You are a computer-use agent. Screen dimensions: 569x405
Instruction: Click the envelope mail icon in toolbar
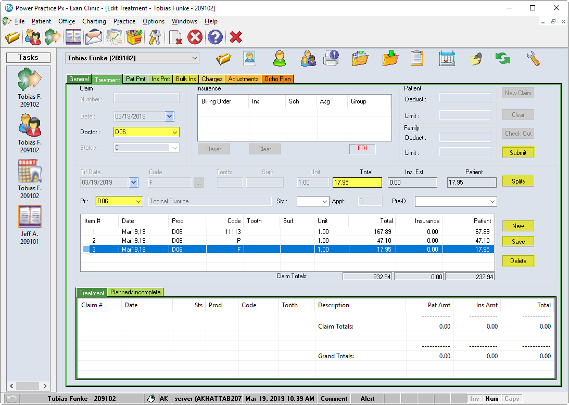pos(94,37)
